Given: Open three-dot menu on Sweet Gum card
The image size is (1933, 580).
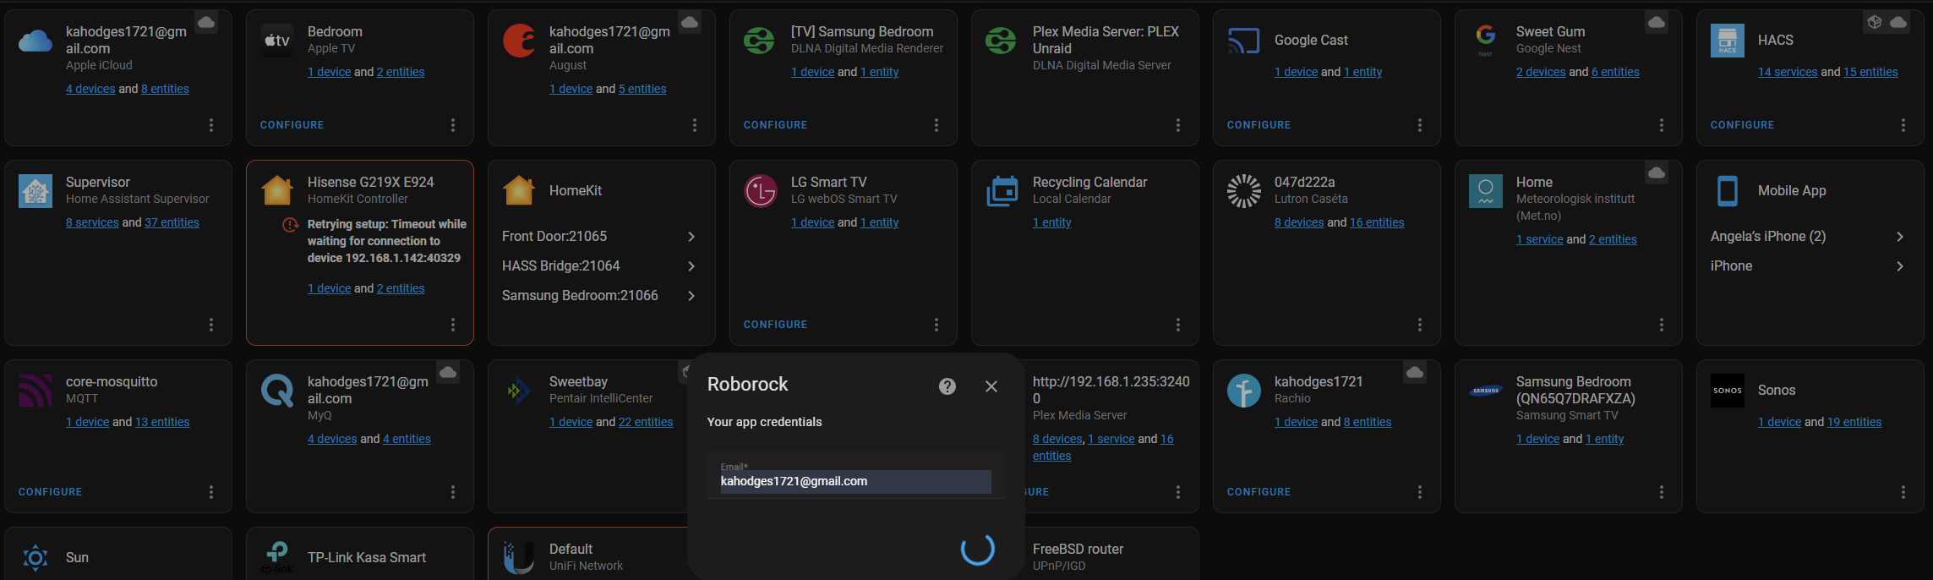Looking at the screenshot, I should pyautogui.click(x=1662, y=125).
